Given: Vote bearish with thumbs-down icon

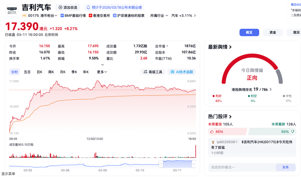Looking at the screenshot, I should (293, 132).
